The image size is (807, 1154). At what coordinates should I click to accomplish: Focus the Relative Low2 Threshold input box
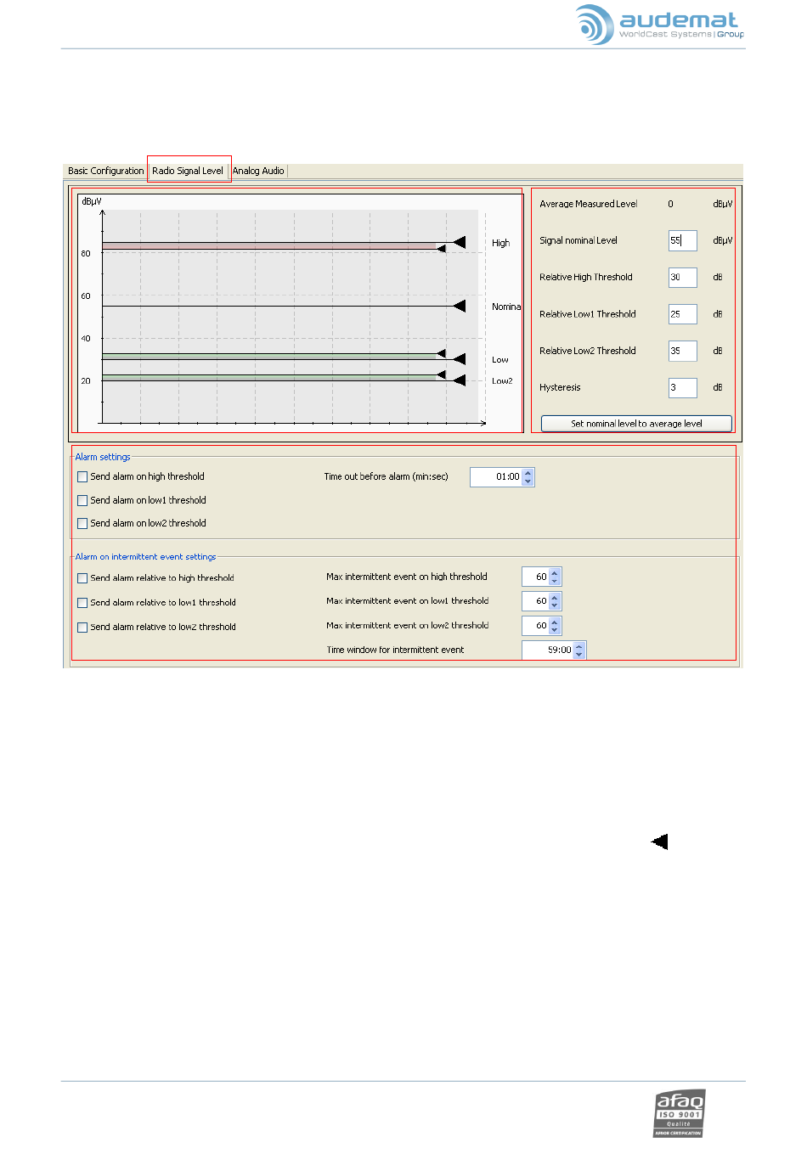[x=683, y=351]
